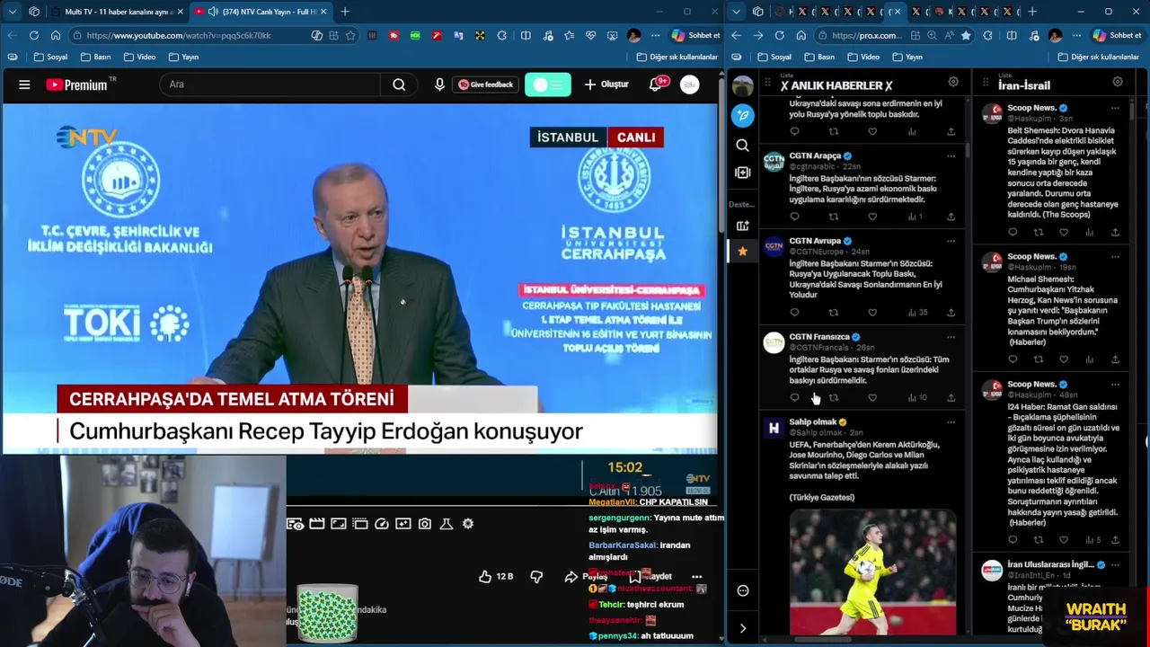Repost the CGTN Avrupa post
The image size is (1150, 647).
[834, 313]
